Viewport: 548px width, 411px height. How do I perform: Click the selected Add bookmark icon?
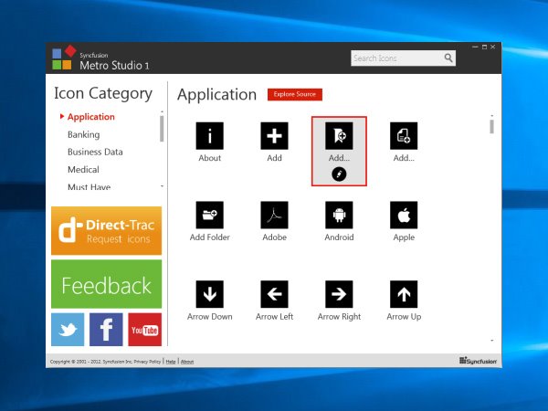339,135
